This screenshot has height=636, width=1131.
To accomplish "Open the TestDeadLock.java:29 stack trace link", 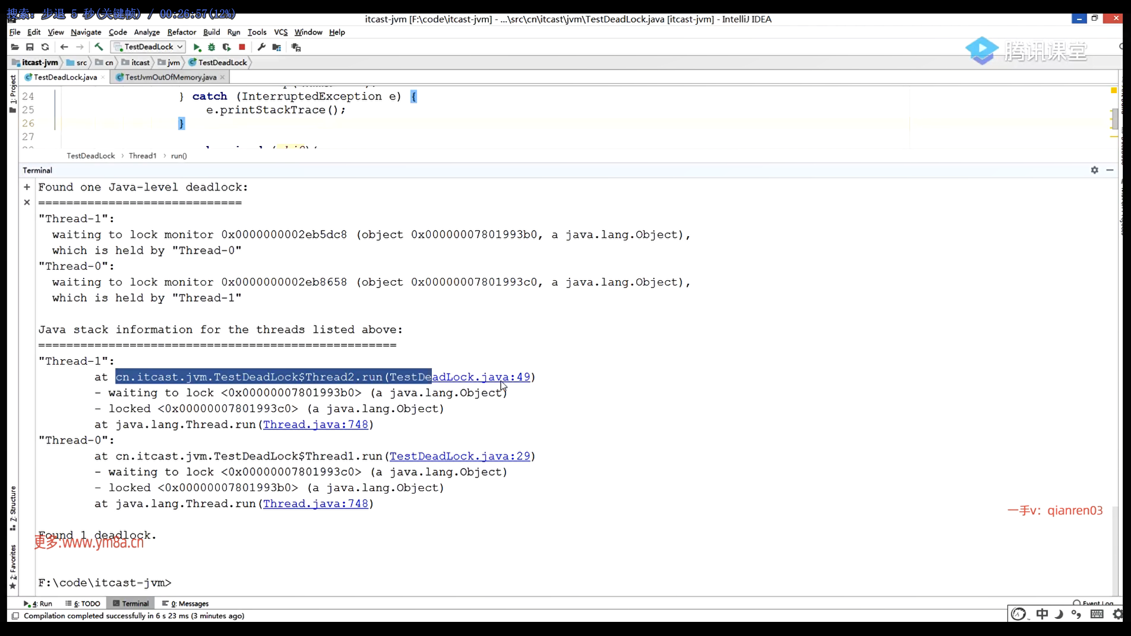I will click(459, 456).
